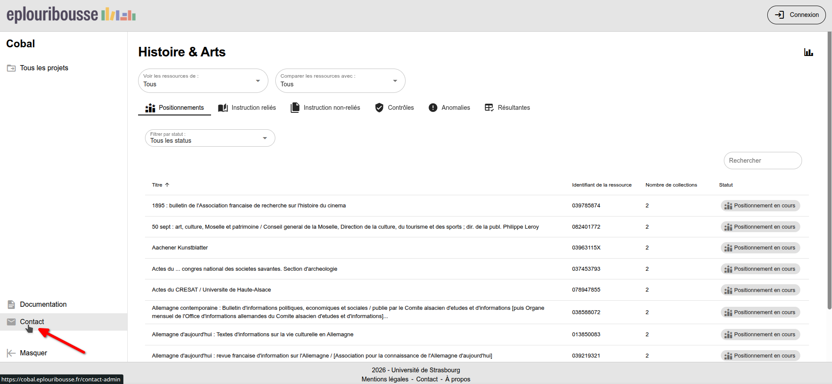Viewport: 832px width, 384px height.
Task: Click the page vertical scrollbar
Action: coord(829,174)
